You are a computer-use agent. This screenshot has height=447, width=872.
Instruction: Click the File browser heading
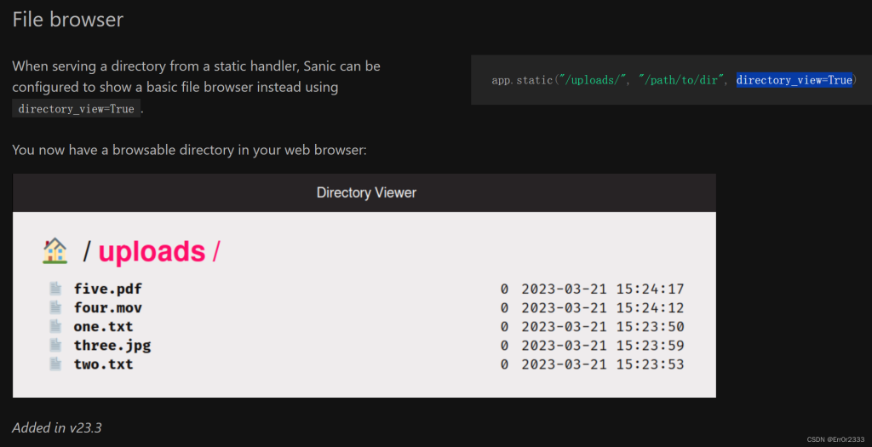[68, 20]
